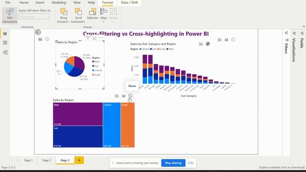
Task: Open the Apply drill down filters combo box
Action: (34, 17)
